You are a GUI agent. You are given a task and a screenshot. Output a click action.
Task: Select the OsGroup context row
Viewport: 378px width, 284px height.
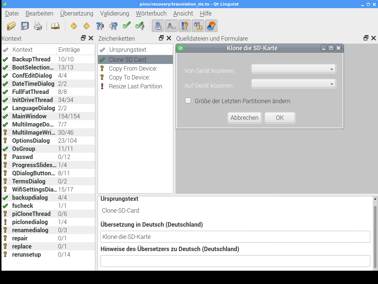[48, 149]
